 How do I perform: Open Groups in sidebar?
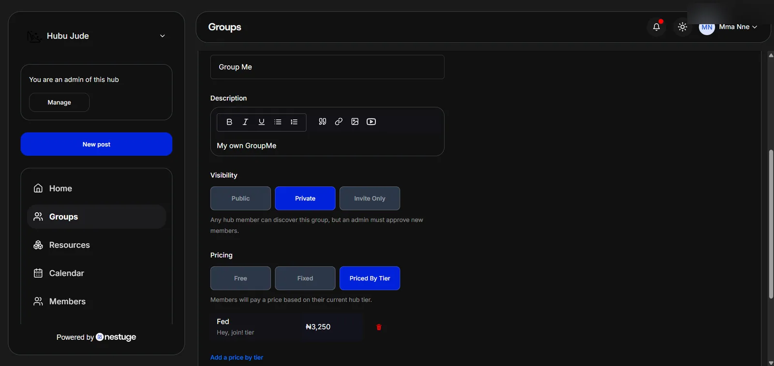(96, 217)
